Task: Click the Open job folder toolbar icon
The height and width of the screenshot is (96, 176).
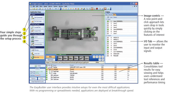Action: tap(34, 9)
